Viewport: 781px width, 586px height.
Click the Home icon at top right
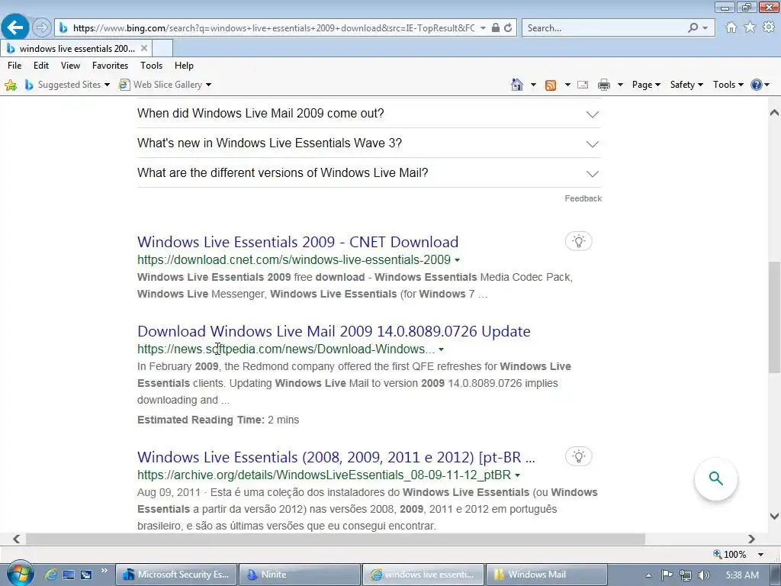point(731,27)
